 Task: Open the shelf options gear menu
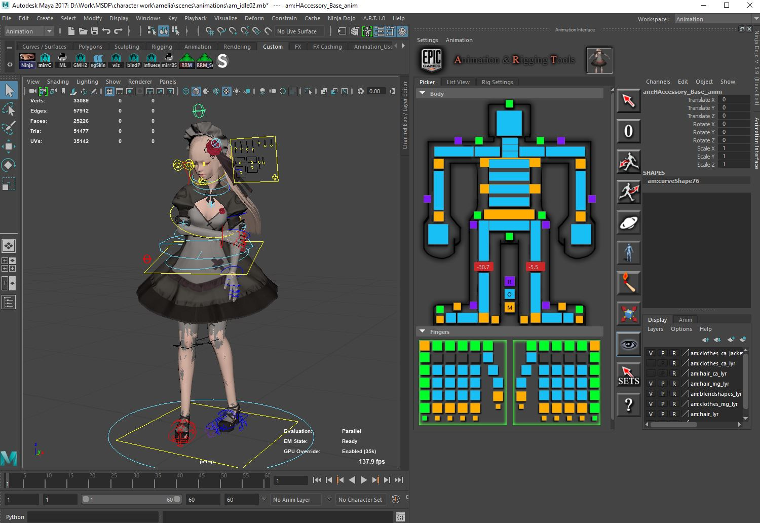pyautogui.click(x=10, y=64)
